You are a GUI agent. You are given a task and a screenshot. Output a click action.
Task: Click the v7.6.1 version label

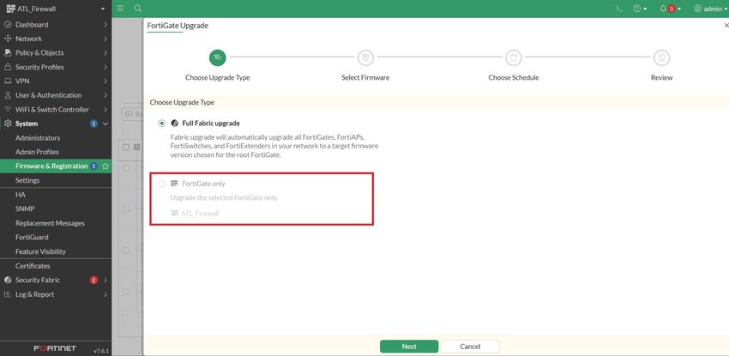pos(101,351)
